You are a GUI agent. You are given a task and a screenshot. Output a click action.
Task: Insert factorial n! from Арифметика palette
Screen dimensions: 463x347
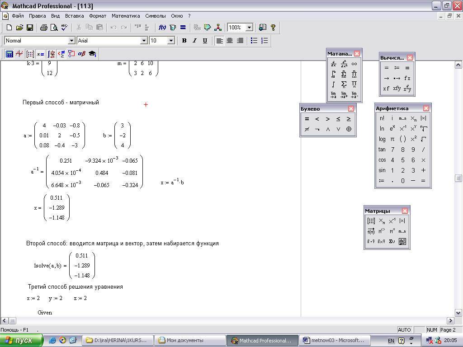(382, 118)
